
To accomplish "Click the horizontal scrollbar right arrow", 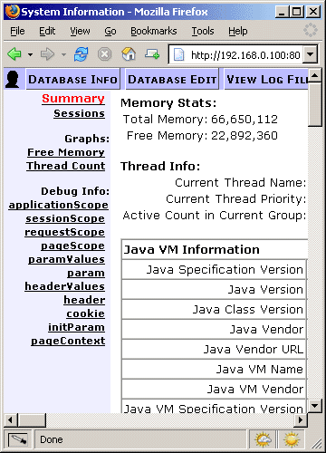I will [301, 420].
